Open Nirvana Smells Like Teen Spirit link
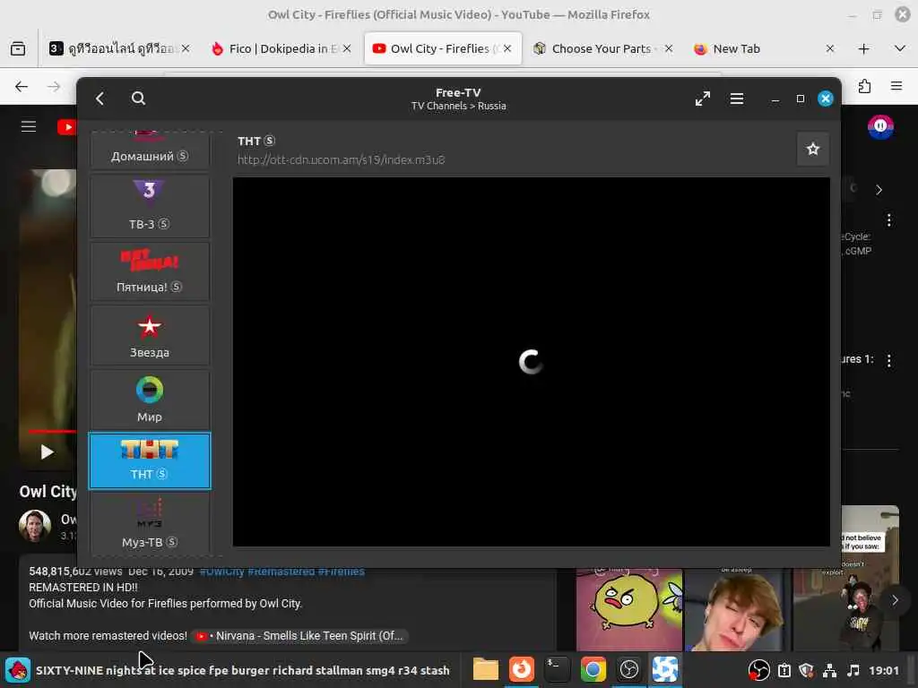 click(299, 636)
